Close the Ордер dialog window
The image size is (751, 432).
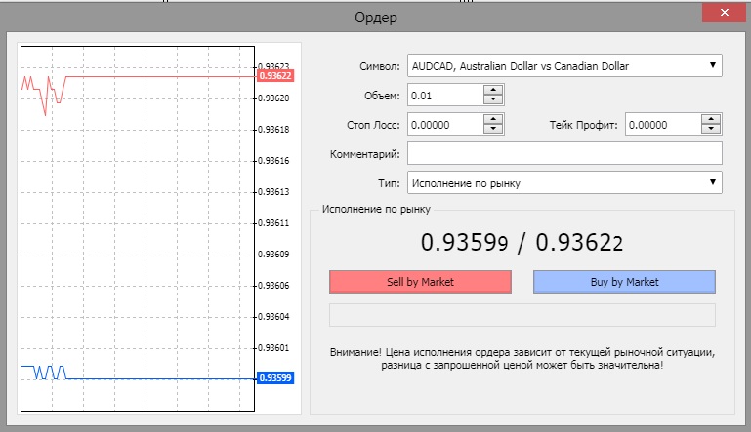724,14
